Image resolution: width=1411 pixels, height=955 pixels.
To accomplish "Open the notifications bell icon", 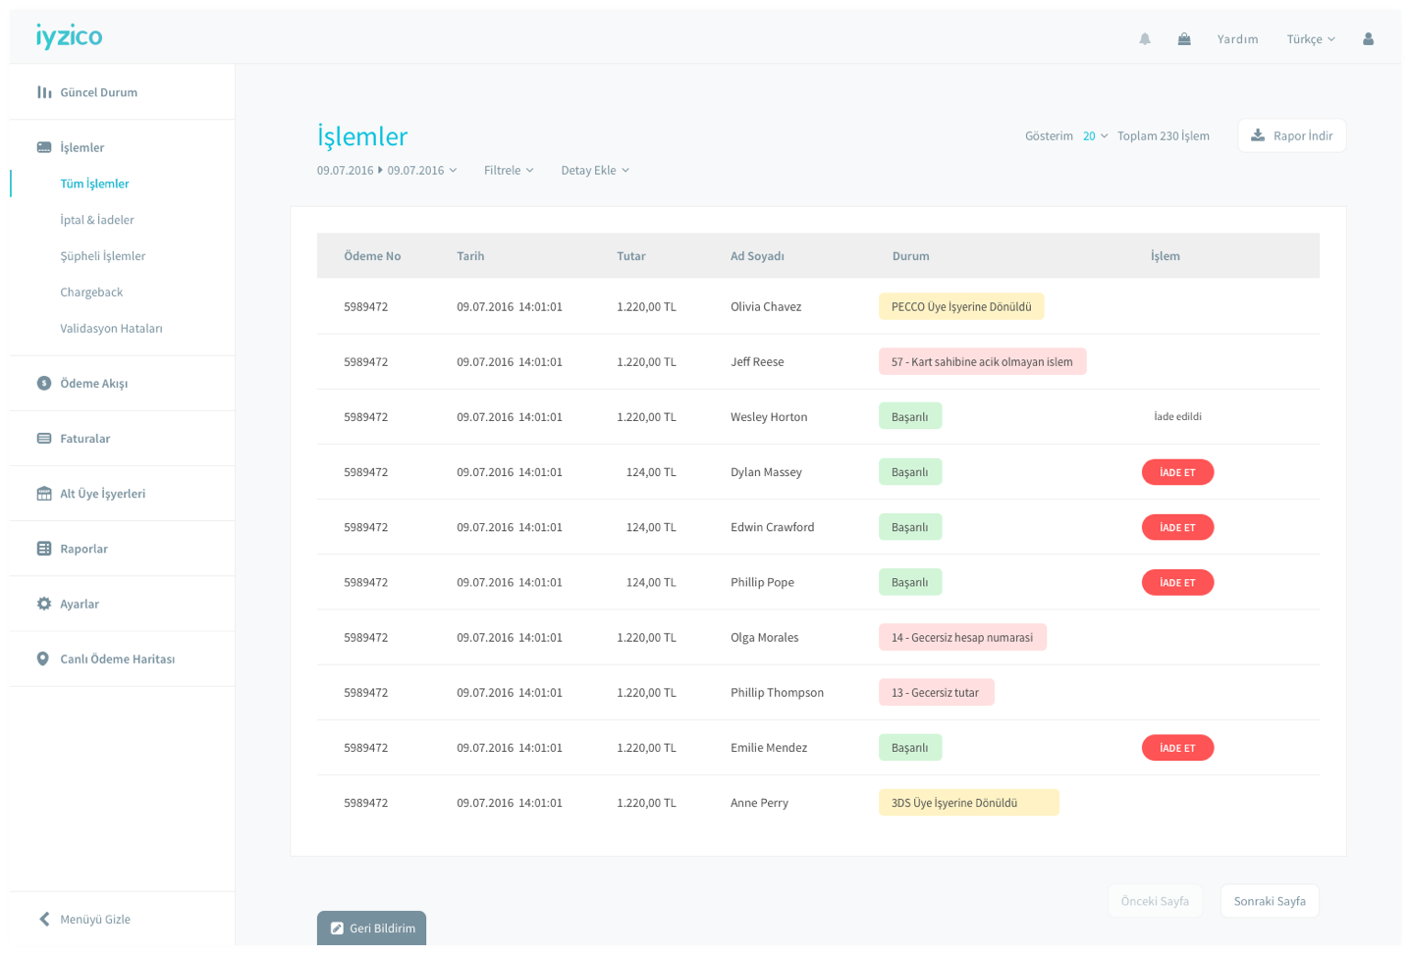I will click(1145, 39).
